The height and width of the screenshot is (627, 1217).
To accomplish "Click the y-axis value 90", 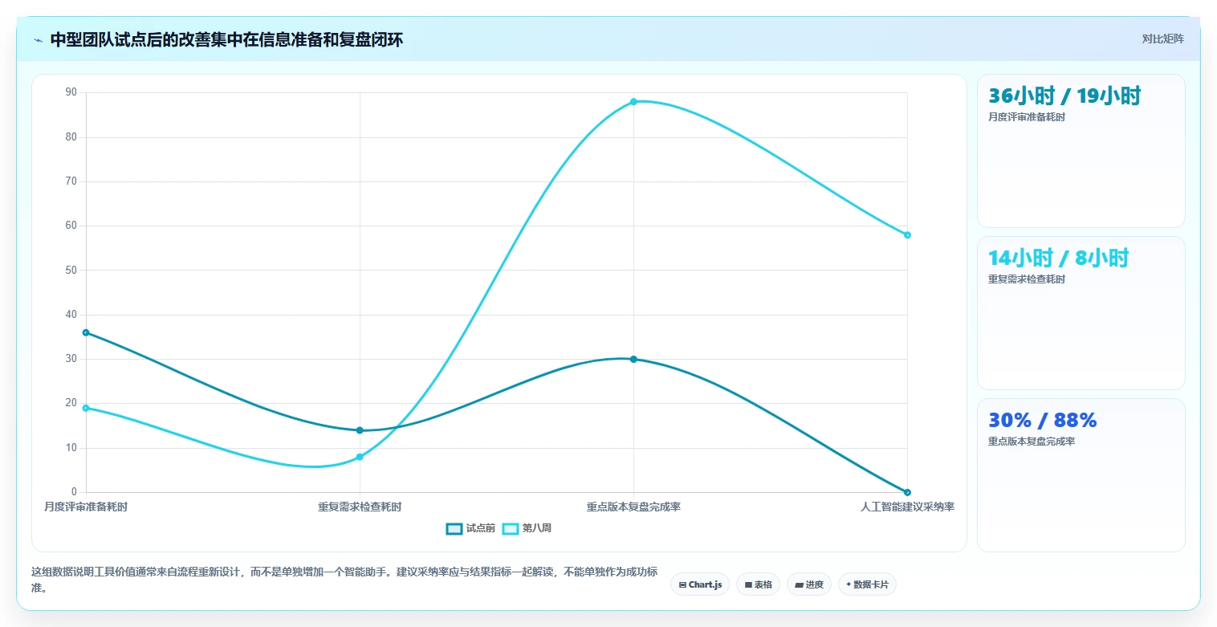I will pos(71,92).
